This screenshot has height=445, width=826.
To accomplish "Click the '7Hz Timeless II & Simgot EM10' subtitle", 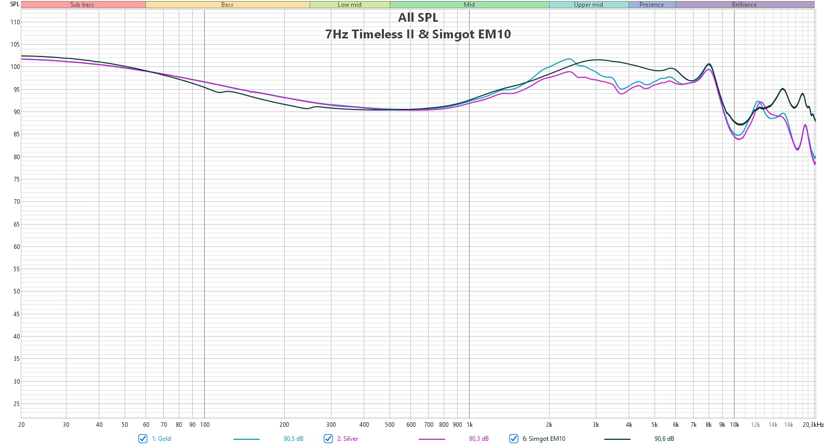I will pos(418,34).
